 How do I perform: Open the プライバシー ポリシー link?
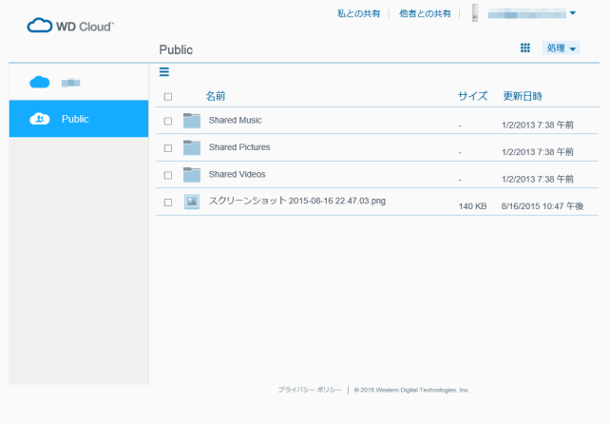coord(310,390)
